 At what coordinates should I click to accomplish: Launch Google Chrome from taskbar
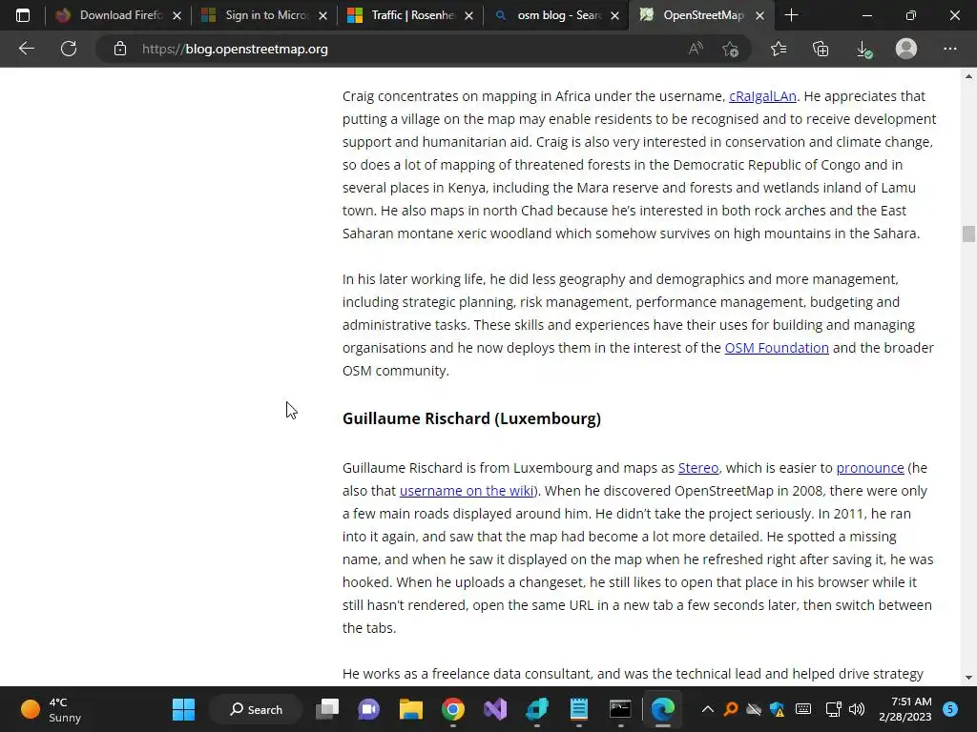pyautogui.click(x=453, y=709)
